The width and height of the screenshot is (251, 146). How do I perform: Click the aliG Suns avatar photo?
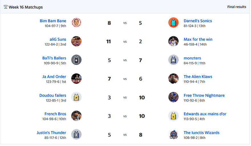76,41
